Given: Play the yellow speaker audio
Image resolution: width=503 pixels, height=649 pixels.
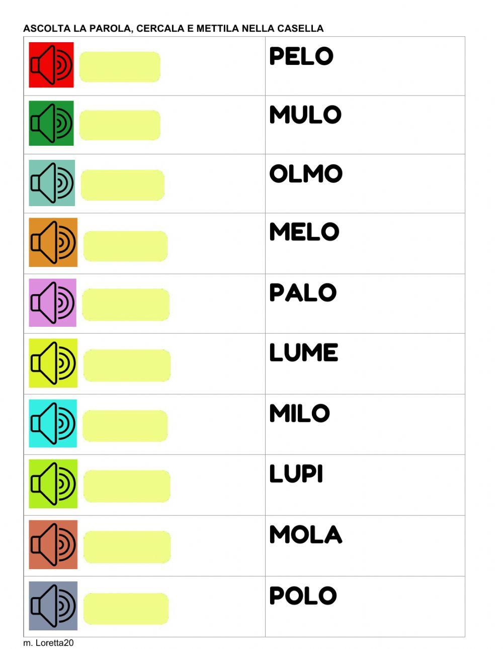Looking at the screenshot, I should coord(53,363).
